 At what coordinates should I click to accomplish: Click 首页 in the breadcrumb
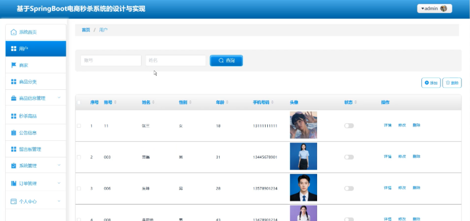click(x=86, y=30)
